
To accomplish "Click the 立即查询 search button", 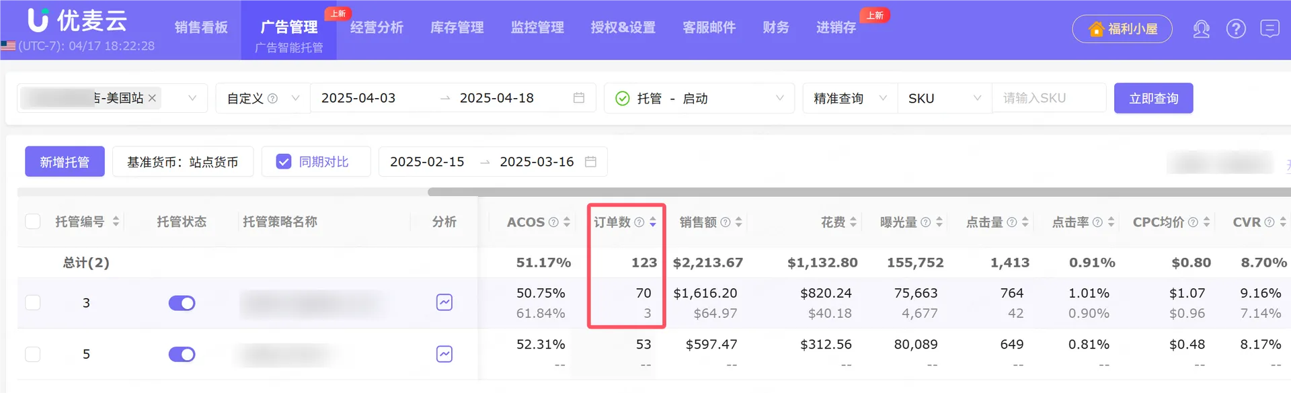I will (1154, 98).
